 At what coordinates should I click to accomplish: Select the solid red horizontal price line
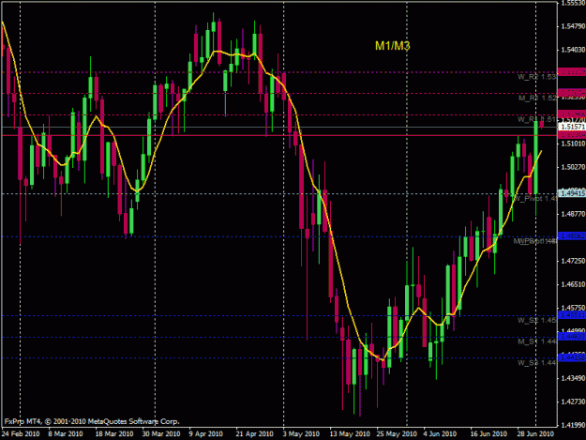pos(278,136)
